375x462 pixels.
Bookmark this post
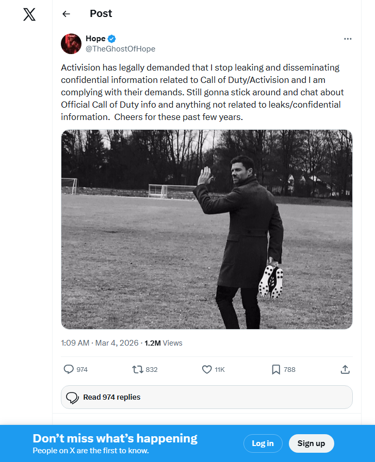(276, 369)
